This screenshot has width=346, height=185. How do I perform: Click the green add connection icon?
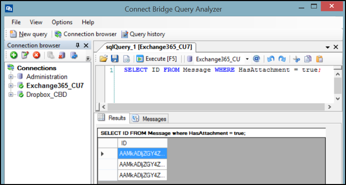click(14, 55)
